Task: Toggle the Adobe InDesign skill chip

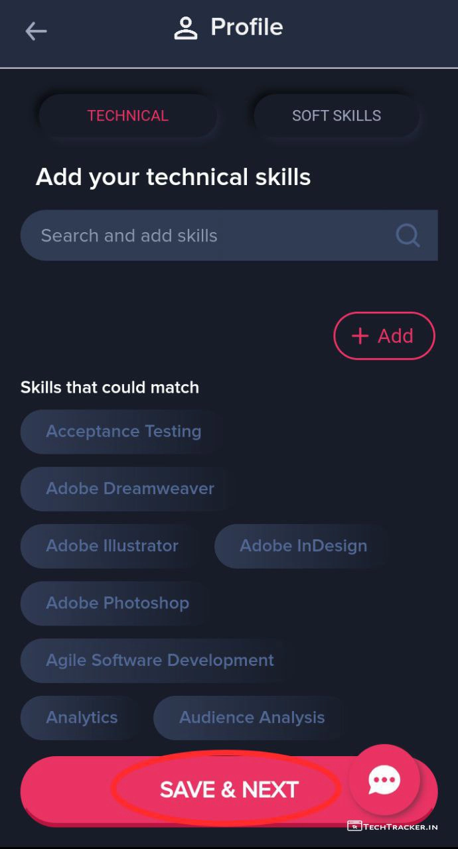Action: (303, 546)
